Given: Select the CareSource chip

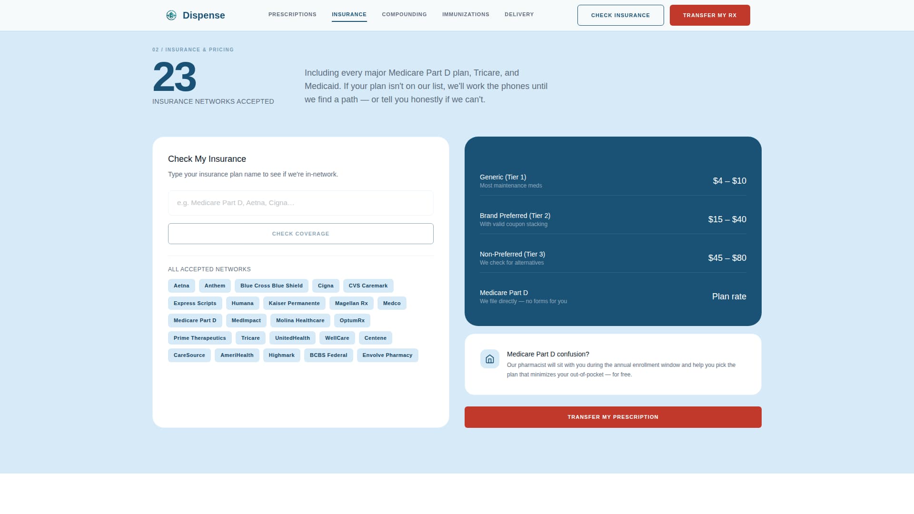Looking at the screenshot, I should 189,355.
